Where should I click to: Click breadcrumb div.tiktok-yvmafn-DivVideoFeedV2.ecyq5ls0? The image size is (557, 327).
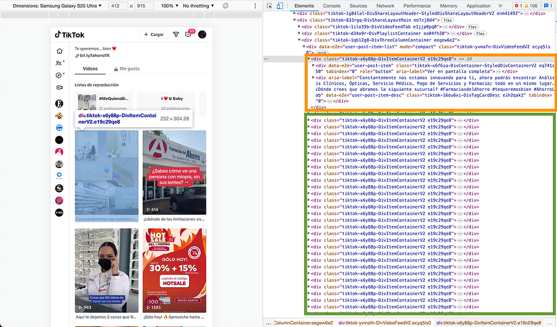click(x=384, y=323)
